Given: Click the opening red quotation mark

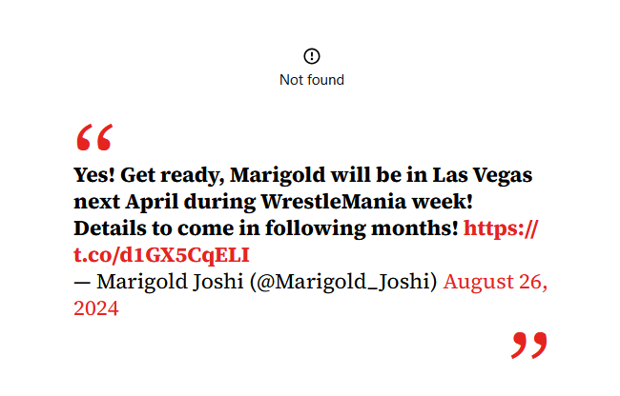Looking at the screenshot, I should (94, 138).
